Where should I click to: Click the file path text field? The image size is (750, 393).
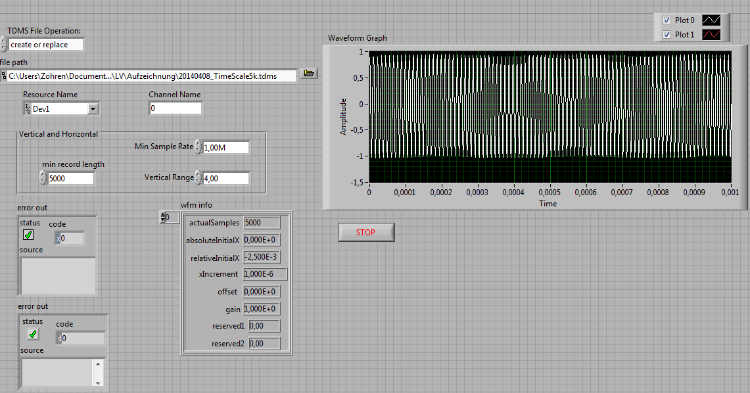point(151,76)
